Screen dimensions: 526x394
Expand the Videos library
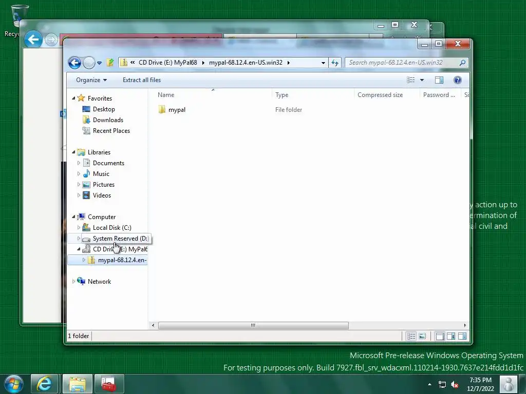[x=79, y=195]
